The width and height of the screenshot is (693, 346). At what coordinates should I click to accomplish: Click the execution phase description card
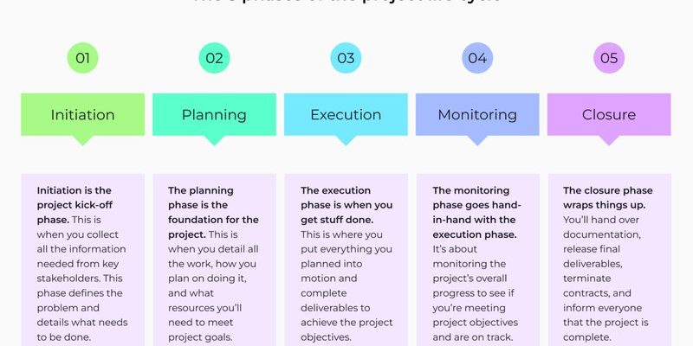pos(346,260)
